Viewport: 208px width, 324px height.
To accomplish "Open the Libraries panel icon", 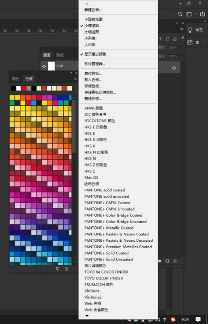I will click(x=190, y=43).
